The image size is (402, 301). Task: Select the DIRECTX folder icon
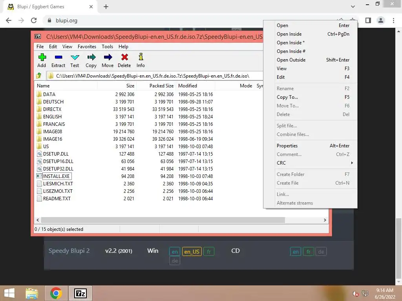point(39,109)
